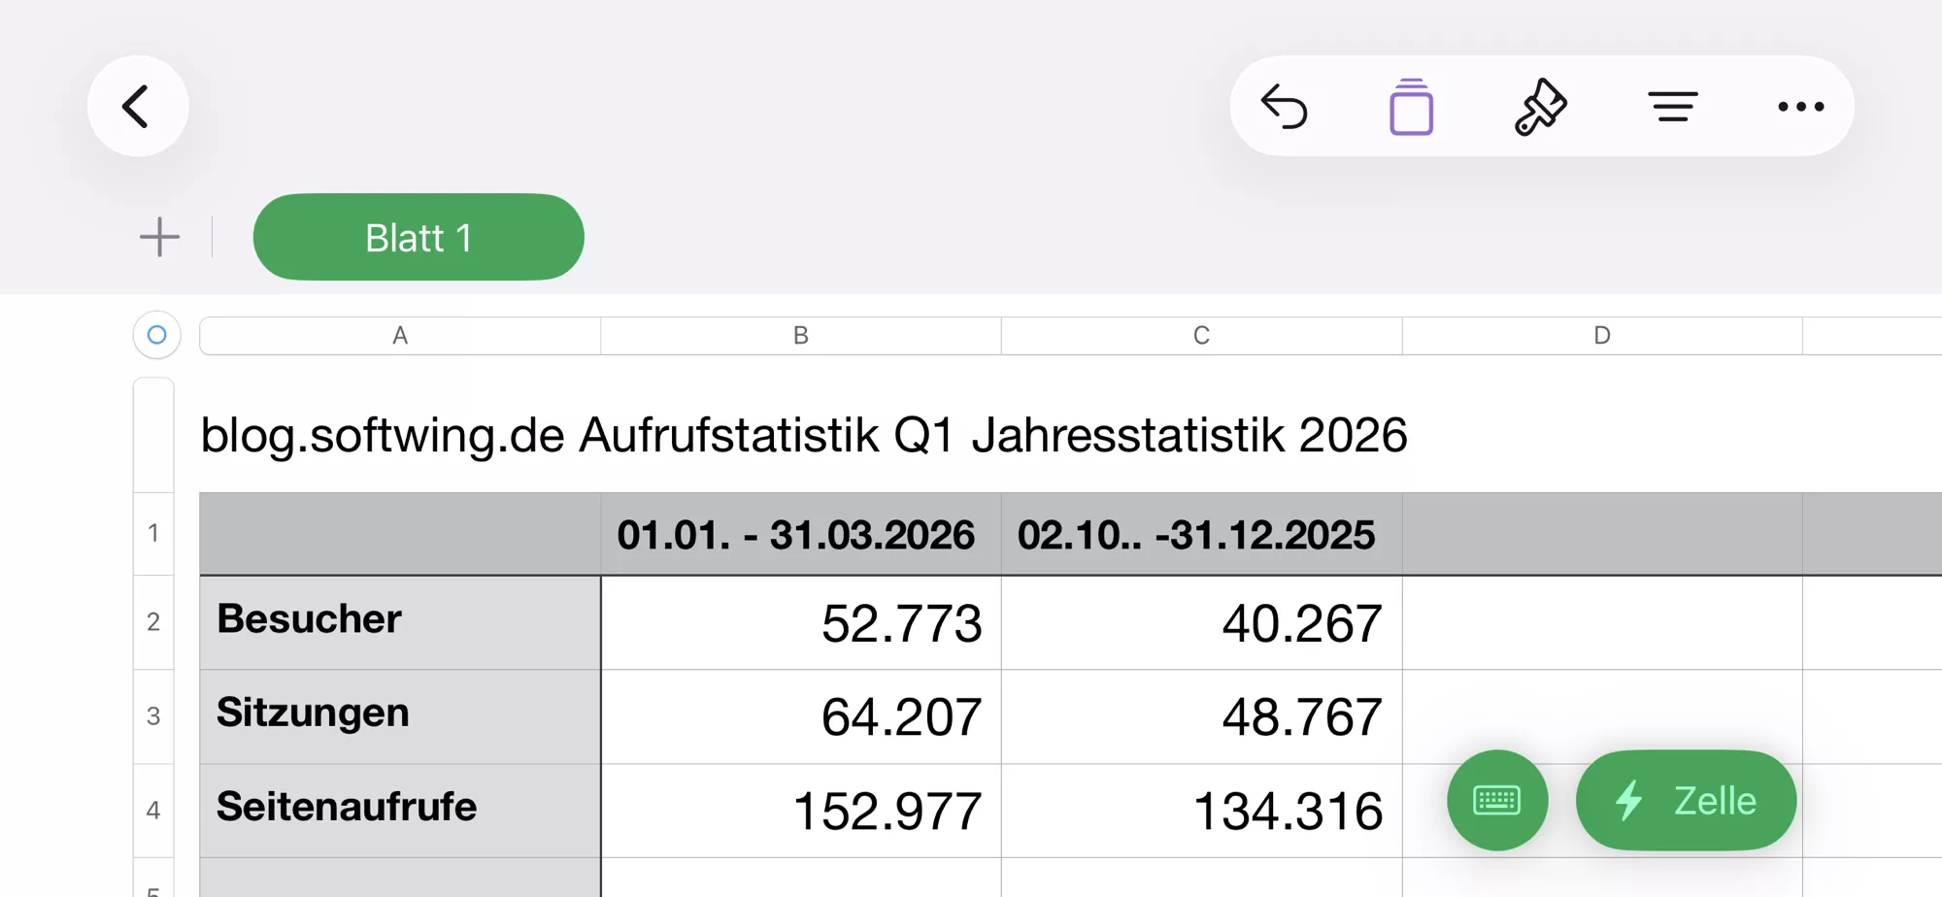
Task: Select row 1 header
Action: coord(153,533)
